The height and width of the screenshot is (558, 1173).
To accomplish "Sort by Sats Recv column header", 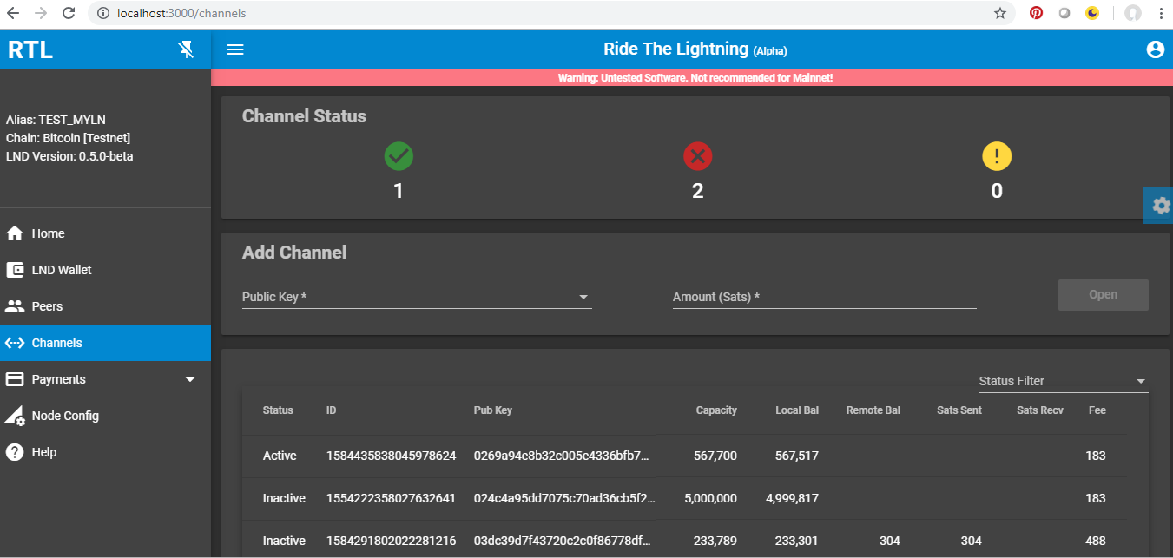I will [x=1040, y=410].
